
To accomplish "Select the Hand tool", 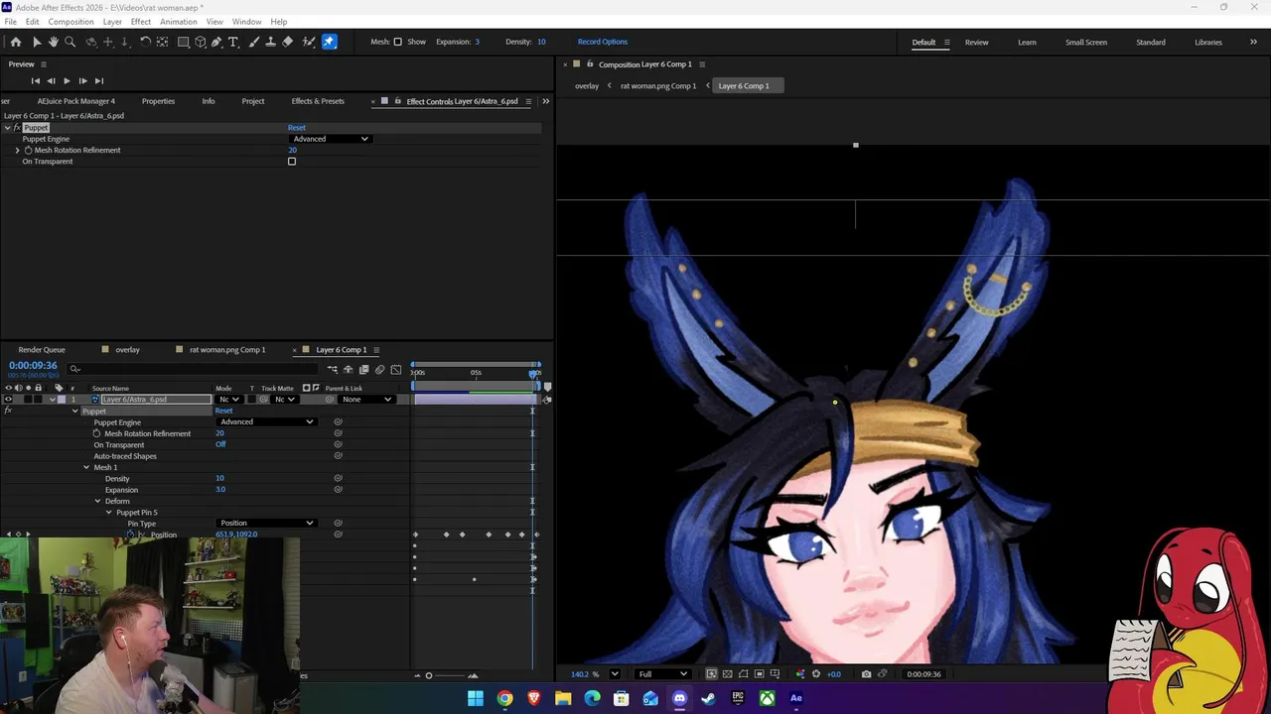I will (53, 42).
